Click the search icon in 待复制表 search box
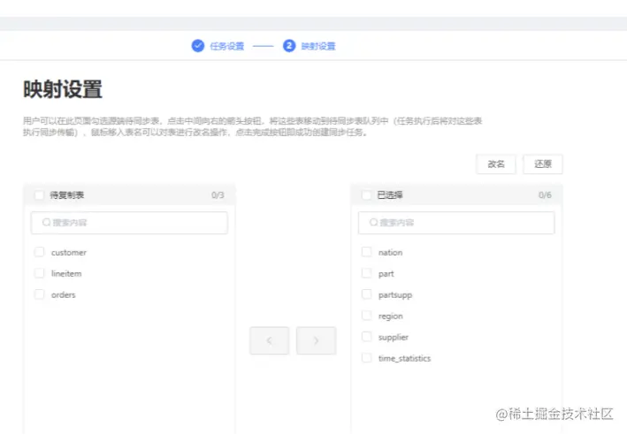The height and width of the screenshot is (435, 627). coord(46,222)
